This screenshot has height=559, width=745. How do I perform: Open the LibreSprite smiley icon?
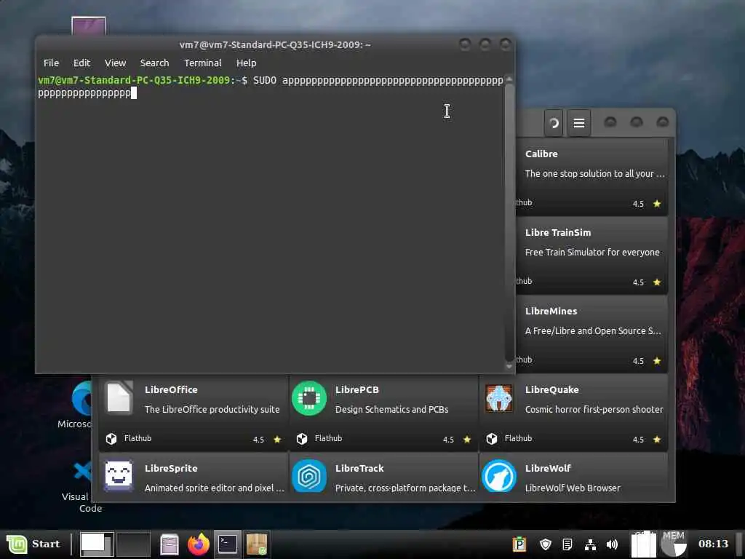119,476
